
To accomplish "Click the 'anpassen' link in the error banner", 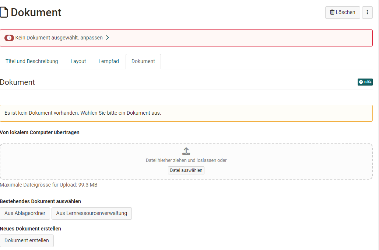I will coord(91,38).
